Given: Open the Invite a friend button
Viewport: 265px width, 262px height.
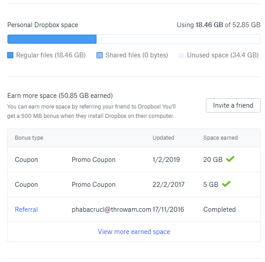Looking at the screenshot, I should coord(233,105).
